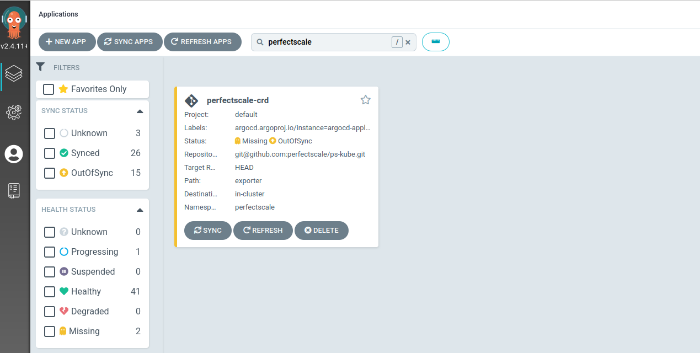Sync the perfectscale-crd application

tap(207, 230)
